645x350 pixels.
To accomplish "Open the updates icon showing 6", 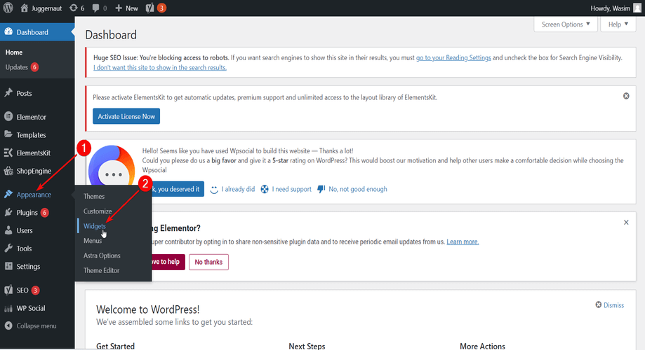I will coord(73,8).
